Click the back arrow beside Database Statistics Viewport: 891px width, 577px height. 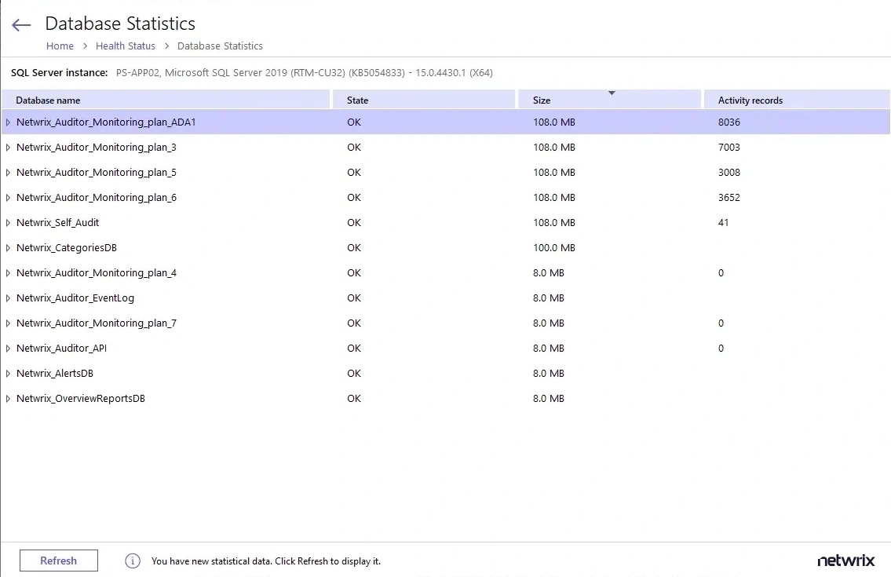[20, 24]
